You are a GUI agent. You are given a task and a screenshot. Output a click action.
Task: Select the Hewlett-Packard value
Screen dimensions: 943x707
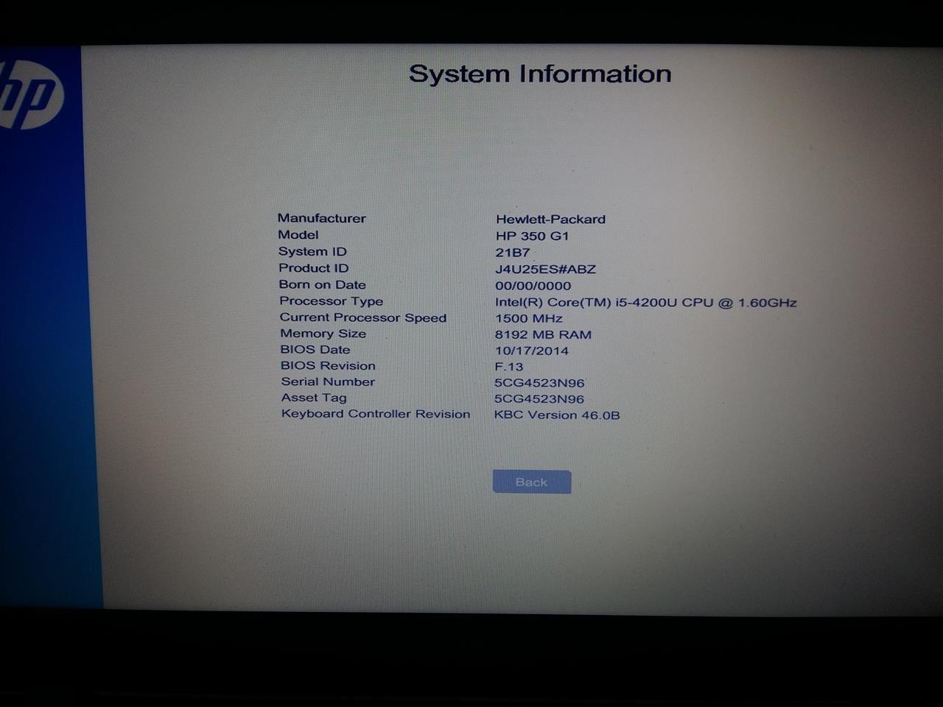tap(550, 219)
